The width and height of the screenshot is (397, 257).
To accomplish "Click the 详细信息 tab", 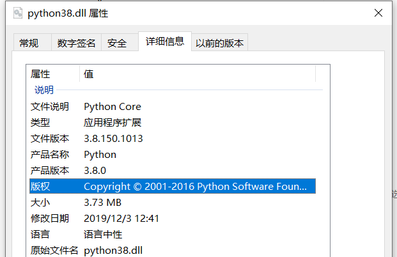I will pos(165,42).
